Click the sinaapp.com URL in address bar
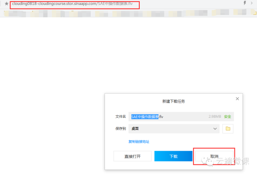 click(x=72, y=4)
